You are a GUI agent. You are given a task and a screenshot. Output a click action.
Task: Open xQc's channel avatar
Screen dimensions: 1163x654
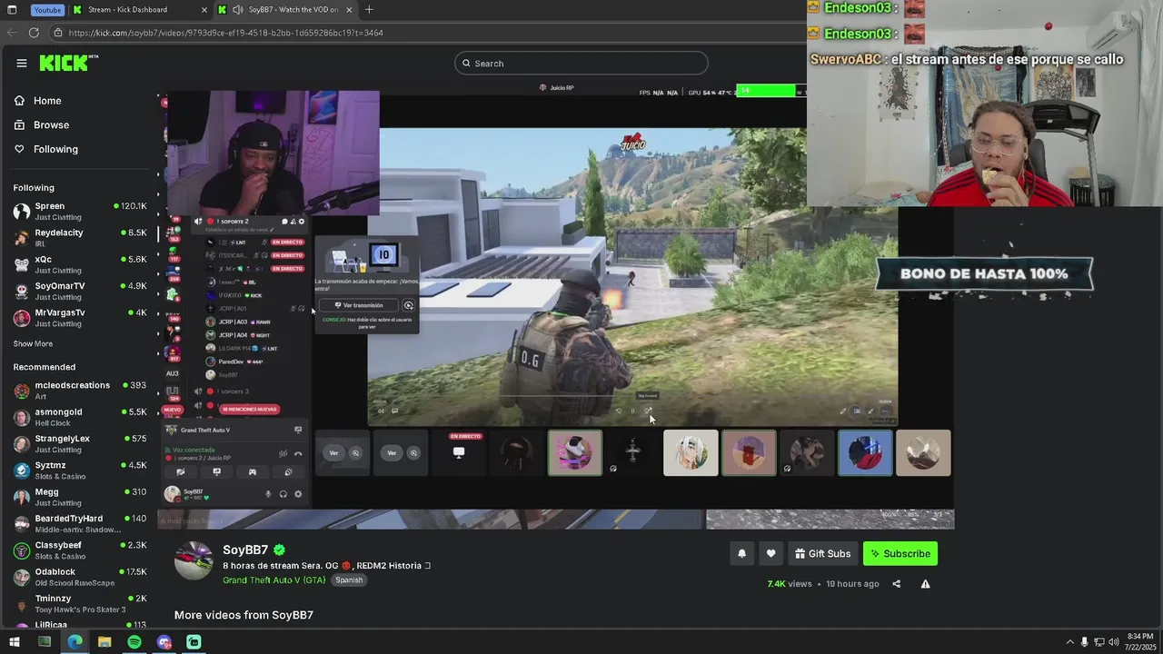(22, 264)
